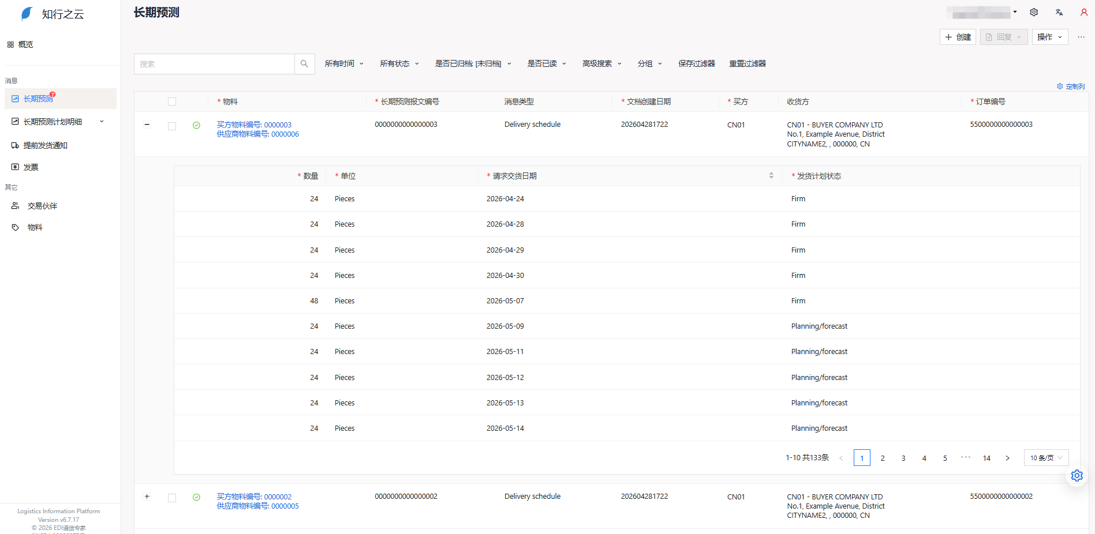The width and height of the screenshot is (1095, 534).
Task: Tick the checkbox for message 0000000000000002
Action: (172, 498)
